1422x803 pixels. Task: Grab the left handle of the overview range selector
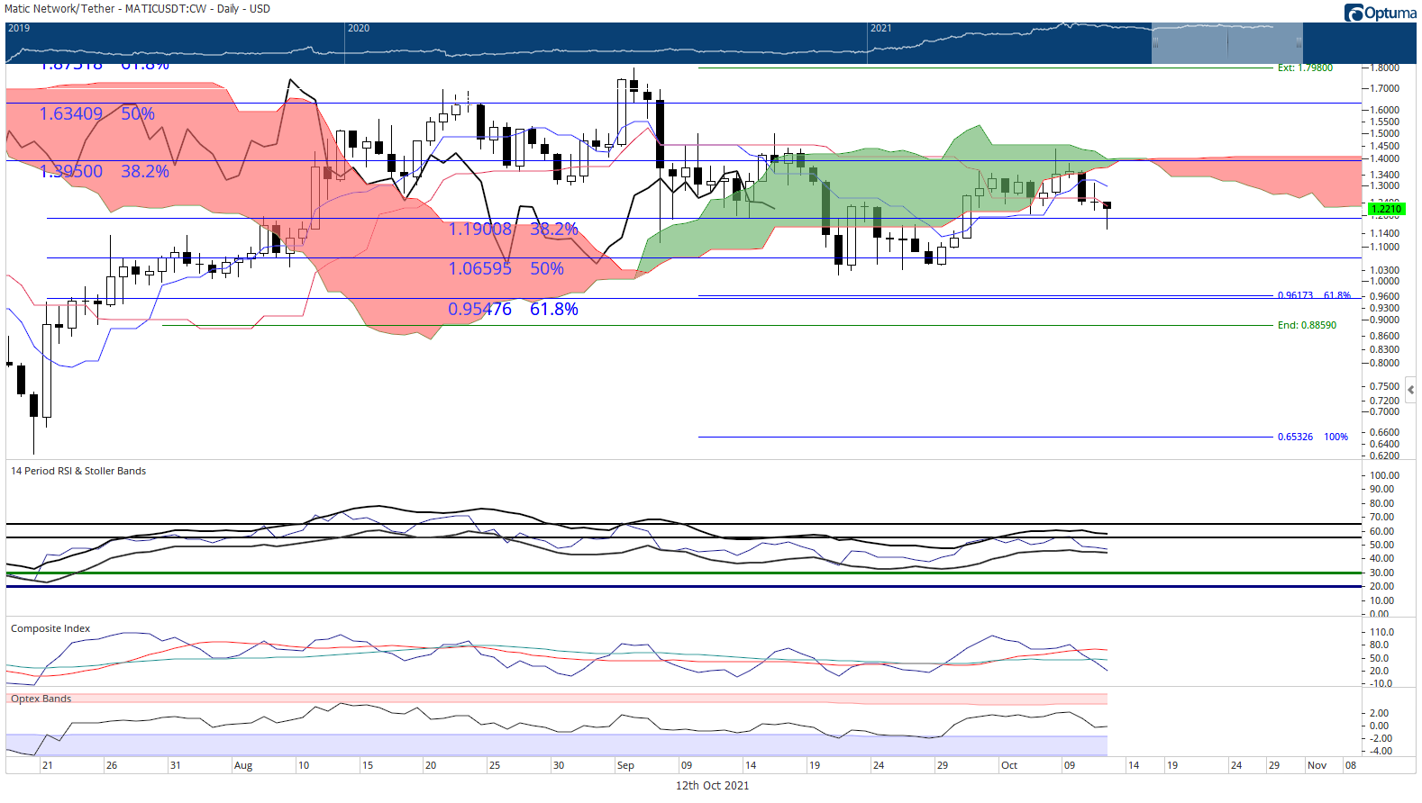tap(1155, 43)
